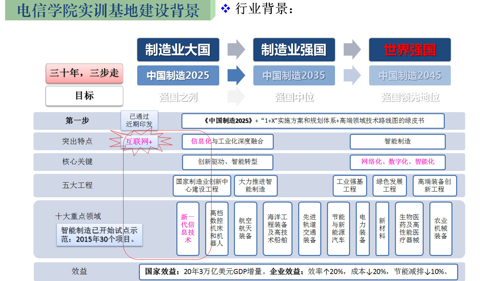The width and height of the screenshot is (503, 281).
Task: Click the pink 三十年，三步走 label
Action: point(84,73)
